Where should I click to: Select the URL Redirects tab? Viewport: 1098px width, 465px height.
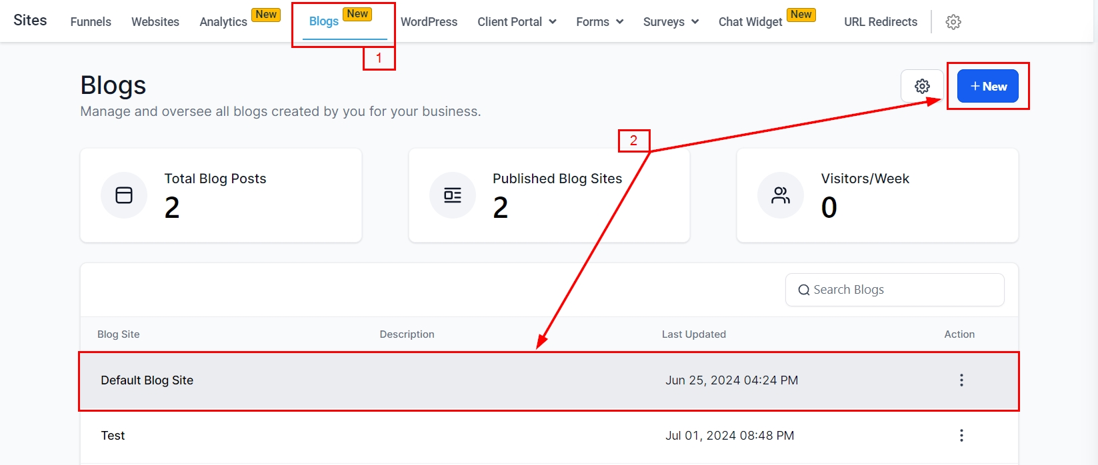[881, 22]
